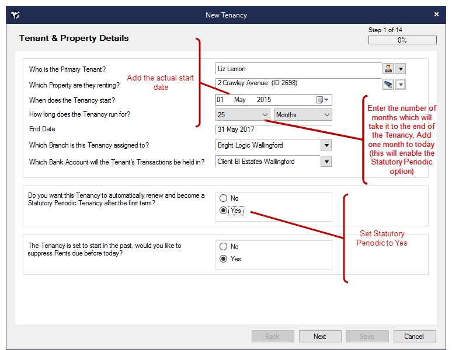Choose Yes to suppress rents before today
The image size is (452, 350).
pos(224,259)
